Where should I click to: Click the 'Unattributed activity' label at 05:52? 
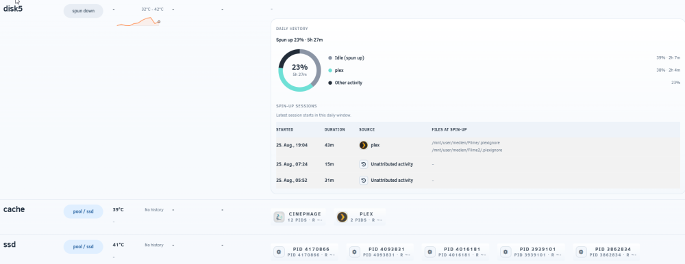point(392,180)
